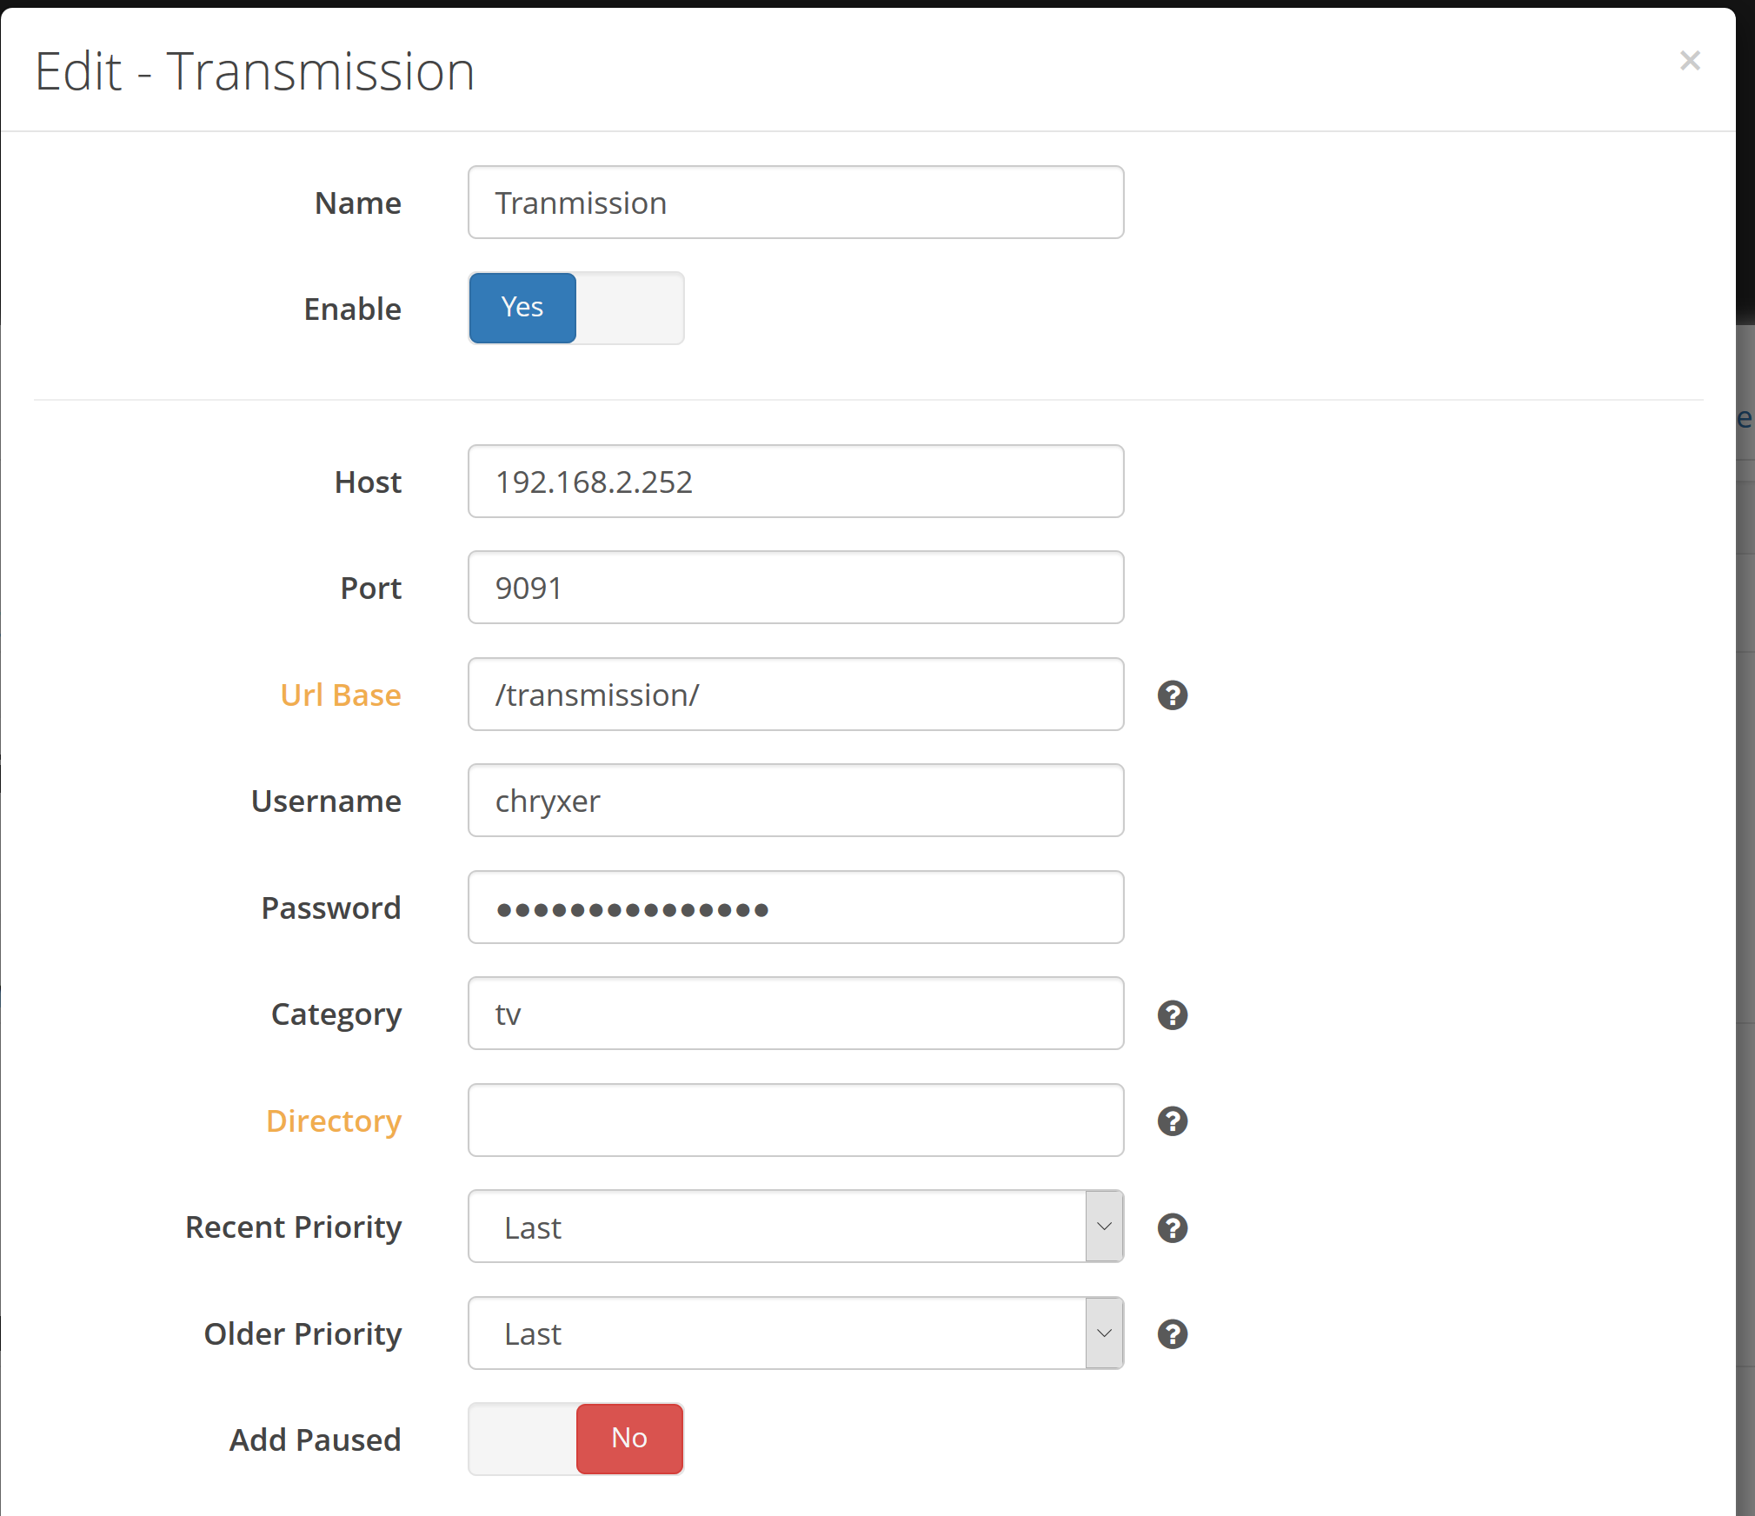Image resolution: width=1755 pixels, height=1516 pixels.
Task: Click the Category field containing tv
Action: (794, 1014)
